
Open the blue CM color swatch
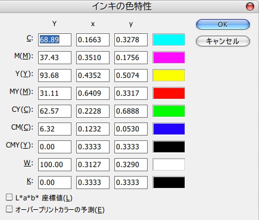click(x=169, y=129)
